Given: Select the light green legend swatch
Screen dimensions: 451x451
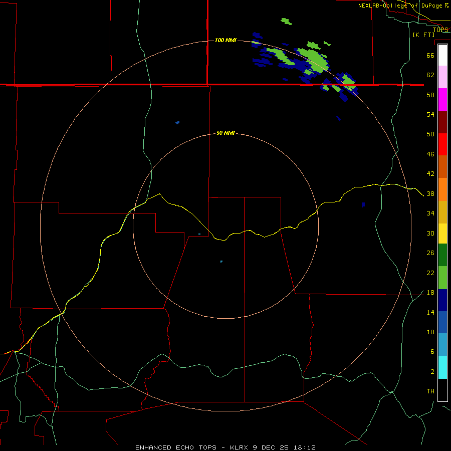Looking at the screenshot, I should click(x=442, y=278).
